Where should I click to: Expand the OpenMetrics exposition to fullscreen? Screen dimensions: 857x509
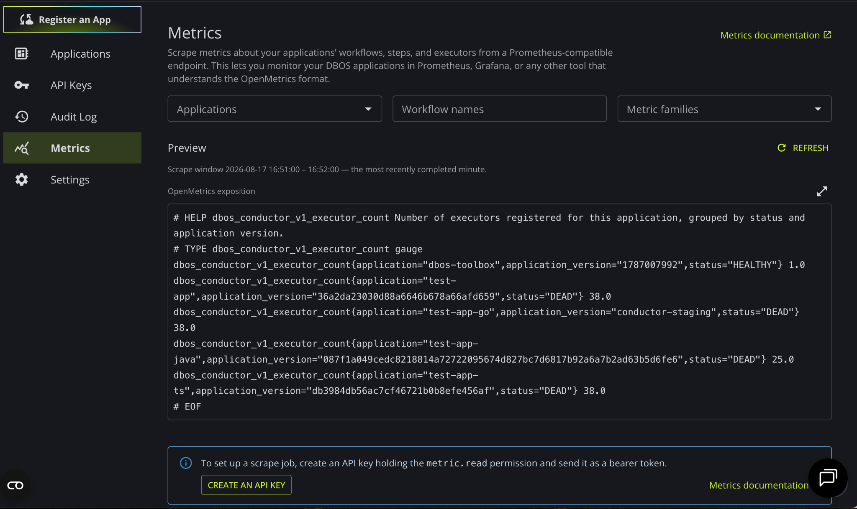(x=822, y=191)
